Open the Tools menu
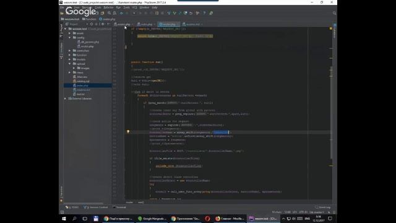 point(126,7)
